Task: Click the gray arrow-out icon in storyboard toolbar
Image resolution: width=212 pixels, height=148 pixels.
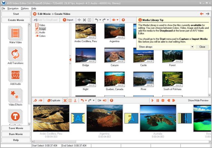Action: click(x=99, y=101)
